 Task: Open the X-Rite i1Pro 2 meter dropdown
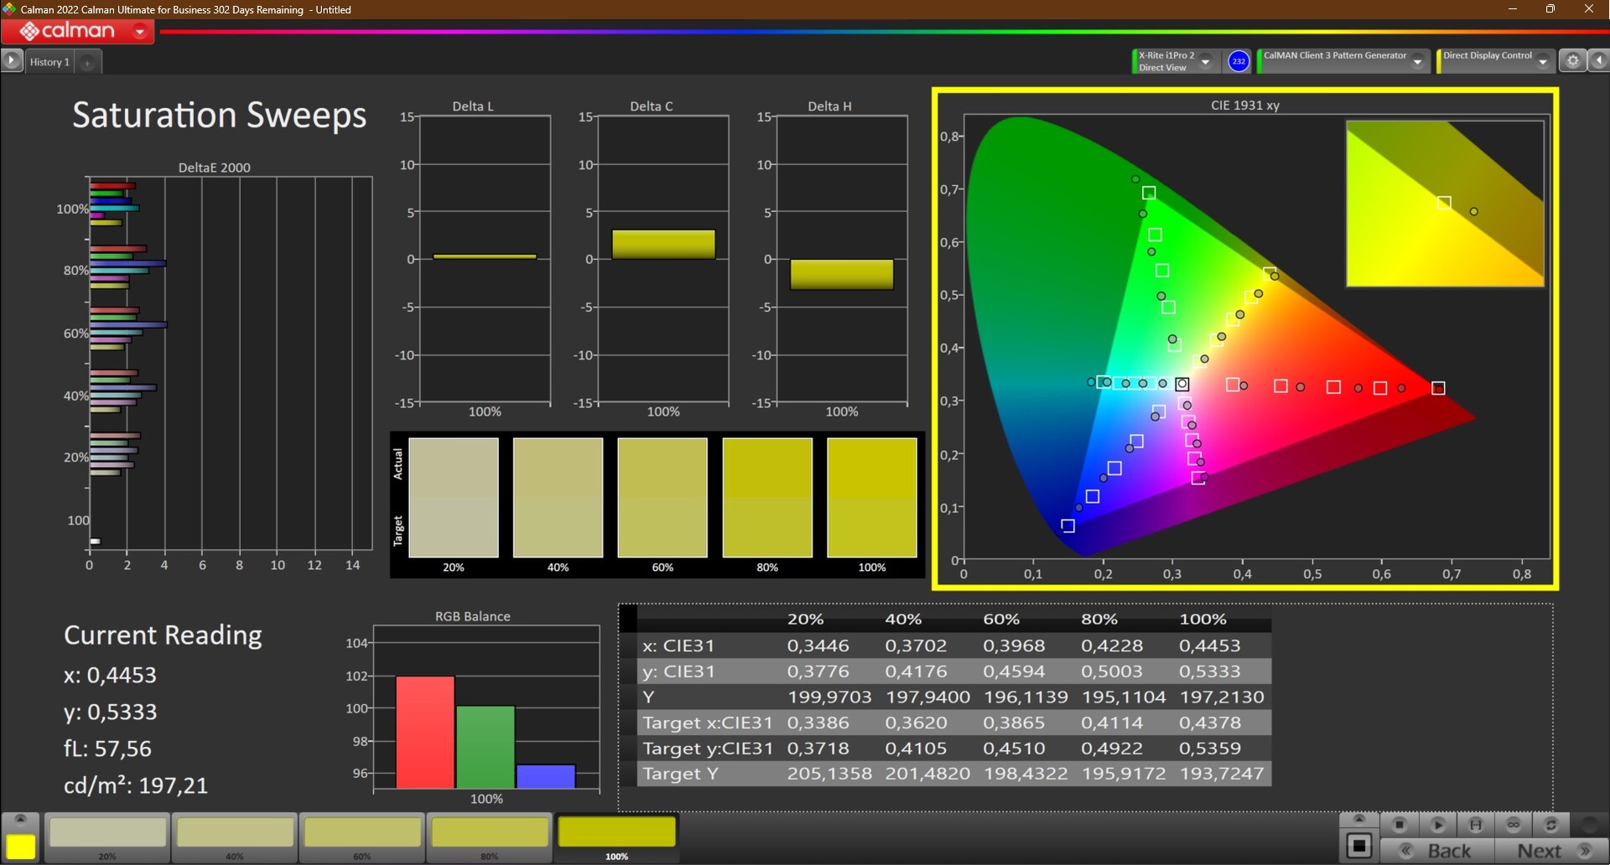[1206, 61]
